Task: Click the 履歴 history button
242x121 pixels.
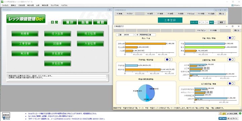Action: tap(221, 23)
